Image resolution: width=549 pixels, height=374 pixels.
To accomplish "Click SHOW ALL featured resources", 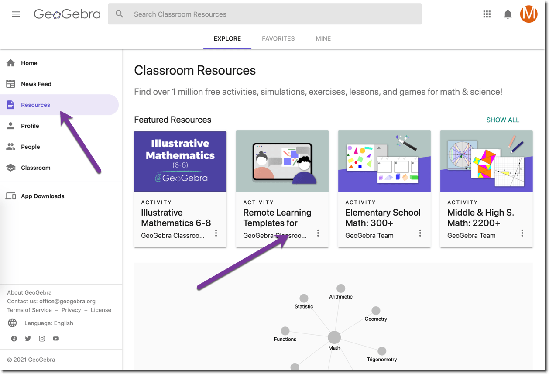I will [x=503, y=120].
